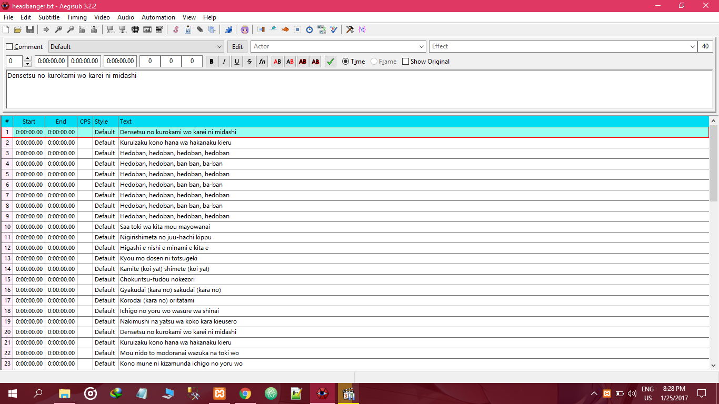Open the Video menu
The width and height of the screenshot is (719, 404).
click(x=102, y=17)
